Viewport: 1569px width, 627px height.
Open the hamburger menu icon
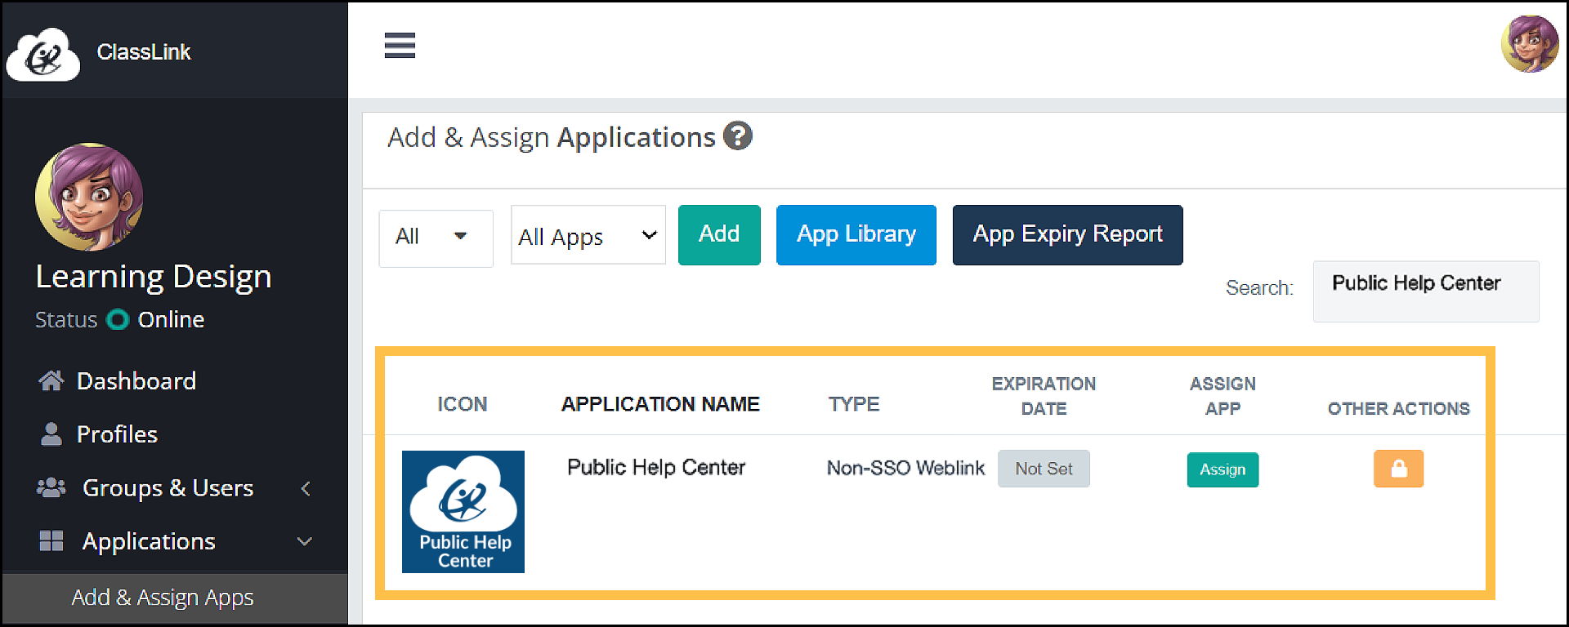click(x=400, y=46)
